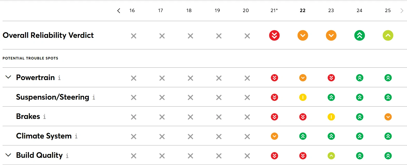Screen dimensions: 407x165
Task: Click the red 2021 Overall Reliability Verdict icon
Action: [274, 36]
